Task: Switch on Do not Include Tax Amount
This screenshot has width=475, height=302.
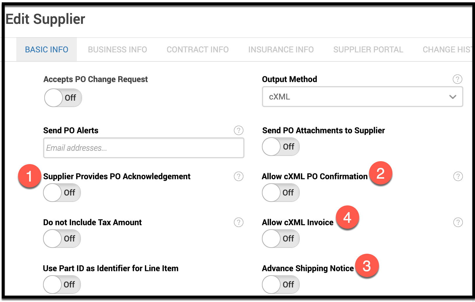Action: pyautogui.click(x=62, y=239)
